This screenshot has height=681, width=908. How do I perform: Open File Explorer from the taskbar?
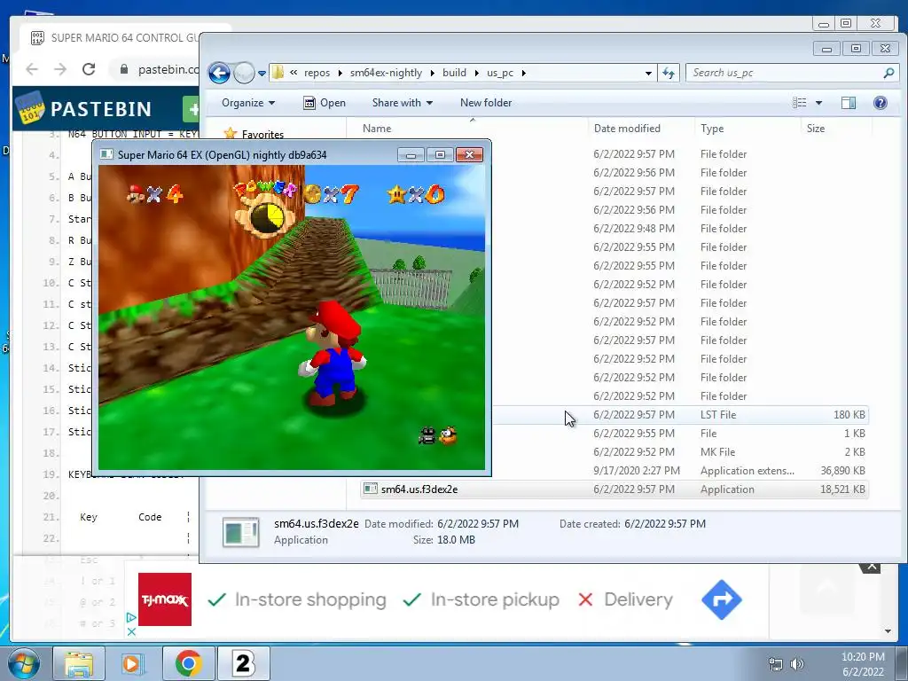pos(79,663)
